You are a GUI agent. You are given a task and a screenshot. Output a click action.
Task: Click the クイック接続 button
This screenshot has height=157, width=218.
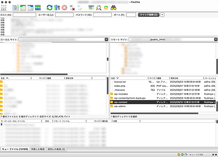click(x=148, y=15)
